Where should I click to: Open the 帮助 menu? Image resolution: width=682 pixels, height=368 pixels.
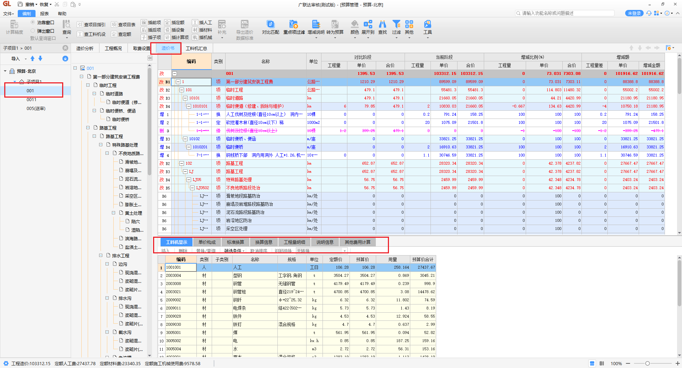[62, 13]
